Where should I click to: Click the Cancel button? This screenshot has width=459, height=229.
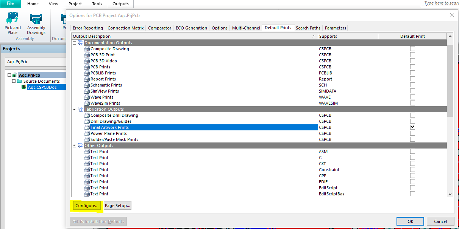pyautogui.click(x=440, y=221)
